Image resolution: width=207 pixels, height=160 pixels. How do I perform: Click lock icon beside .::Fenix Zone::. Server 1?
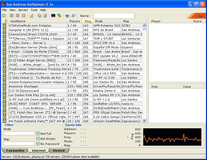(x=5, y=43)
